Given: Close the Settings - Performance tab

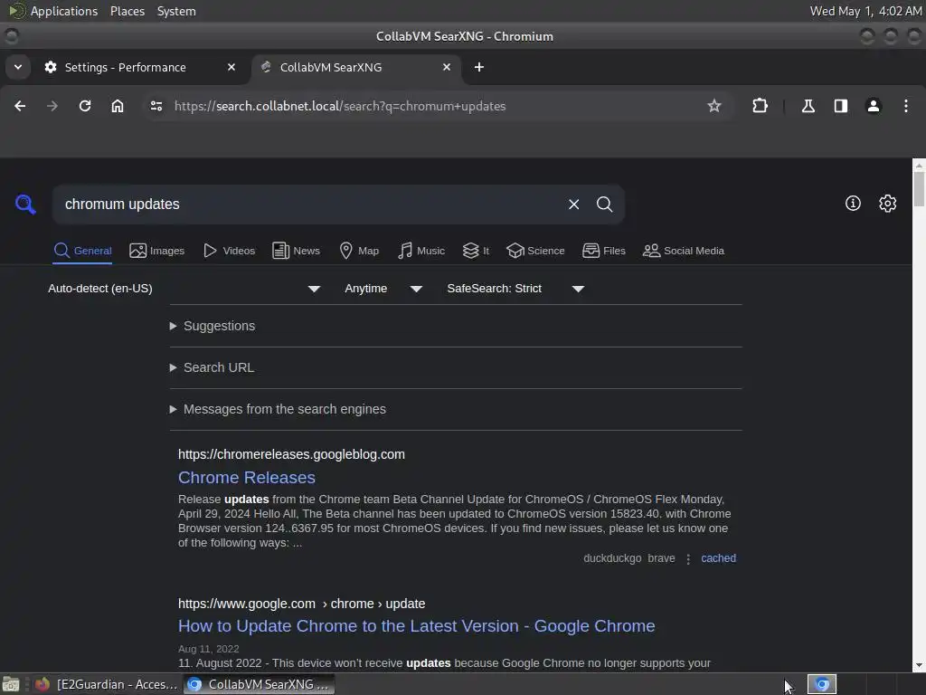Looking at the screenshot, I should [x=231, y=67].
